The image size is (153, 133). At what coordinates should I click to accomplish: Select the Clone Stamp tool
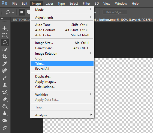click(4, 85)
